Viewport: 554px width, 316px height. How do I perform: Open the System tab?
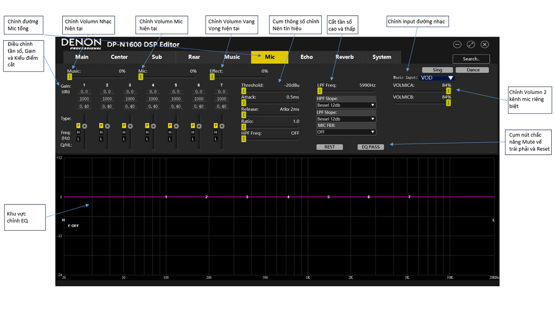tap(382, 57)
